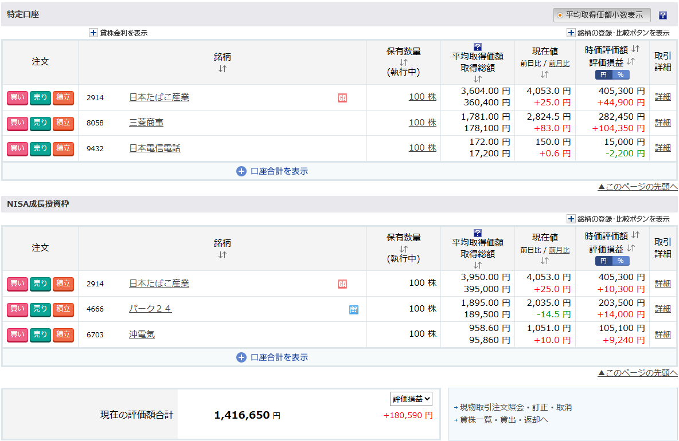
Task: Open 日本たばこ産業 stock link in 特定口座
Action: (159, 98)
